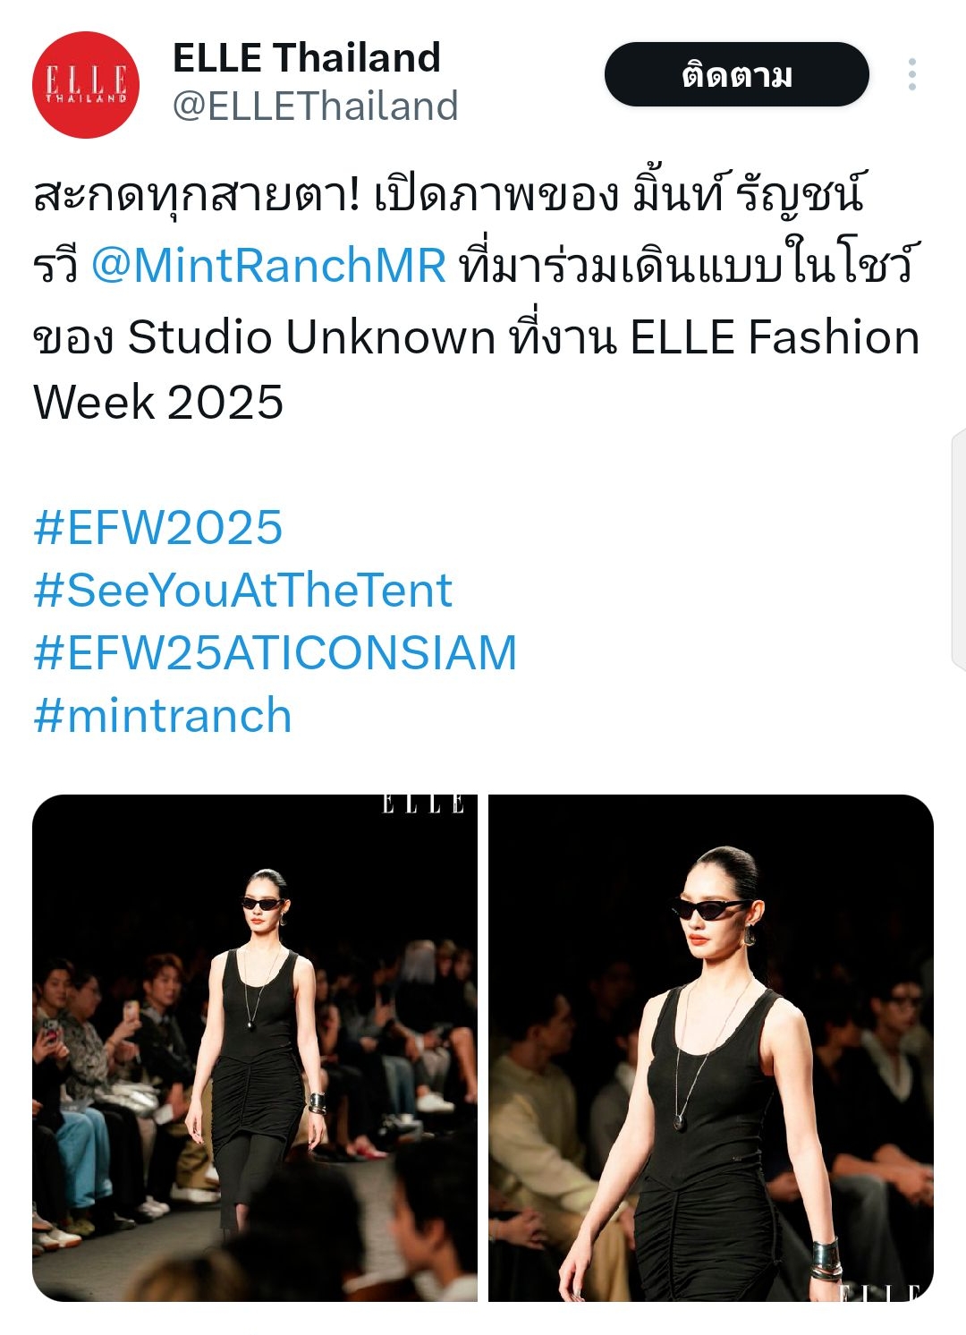This screenshot has width=966, height=1335.
Task: View the left runway full-body photo
Action: pyautogui.click(x=255, y=1048)
